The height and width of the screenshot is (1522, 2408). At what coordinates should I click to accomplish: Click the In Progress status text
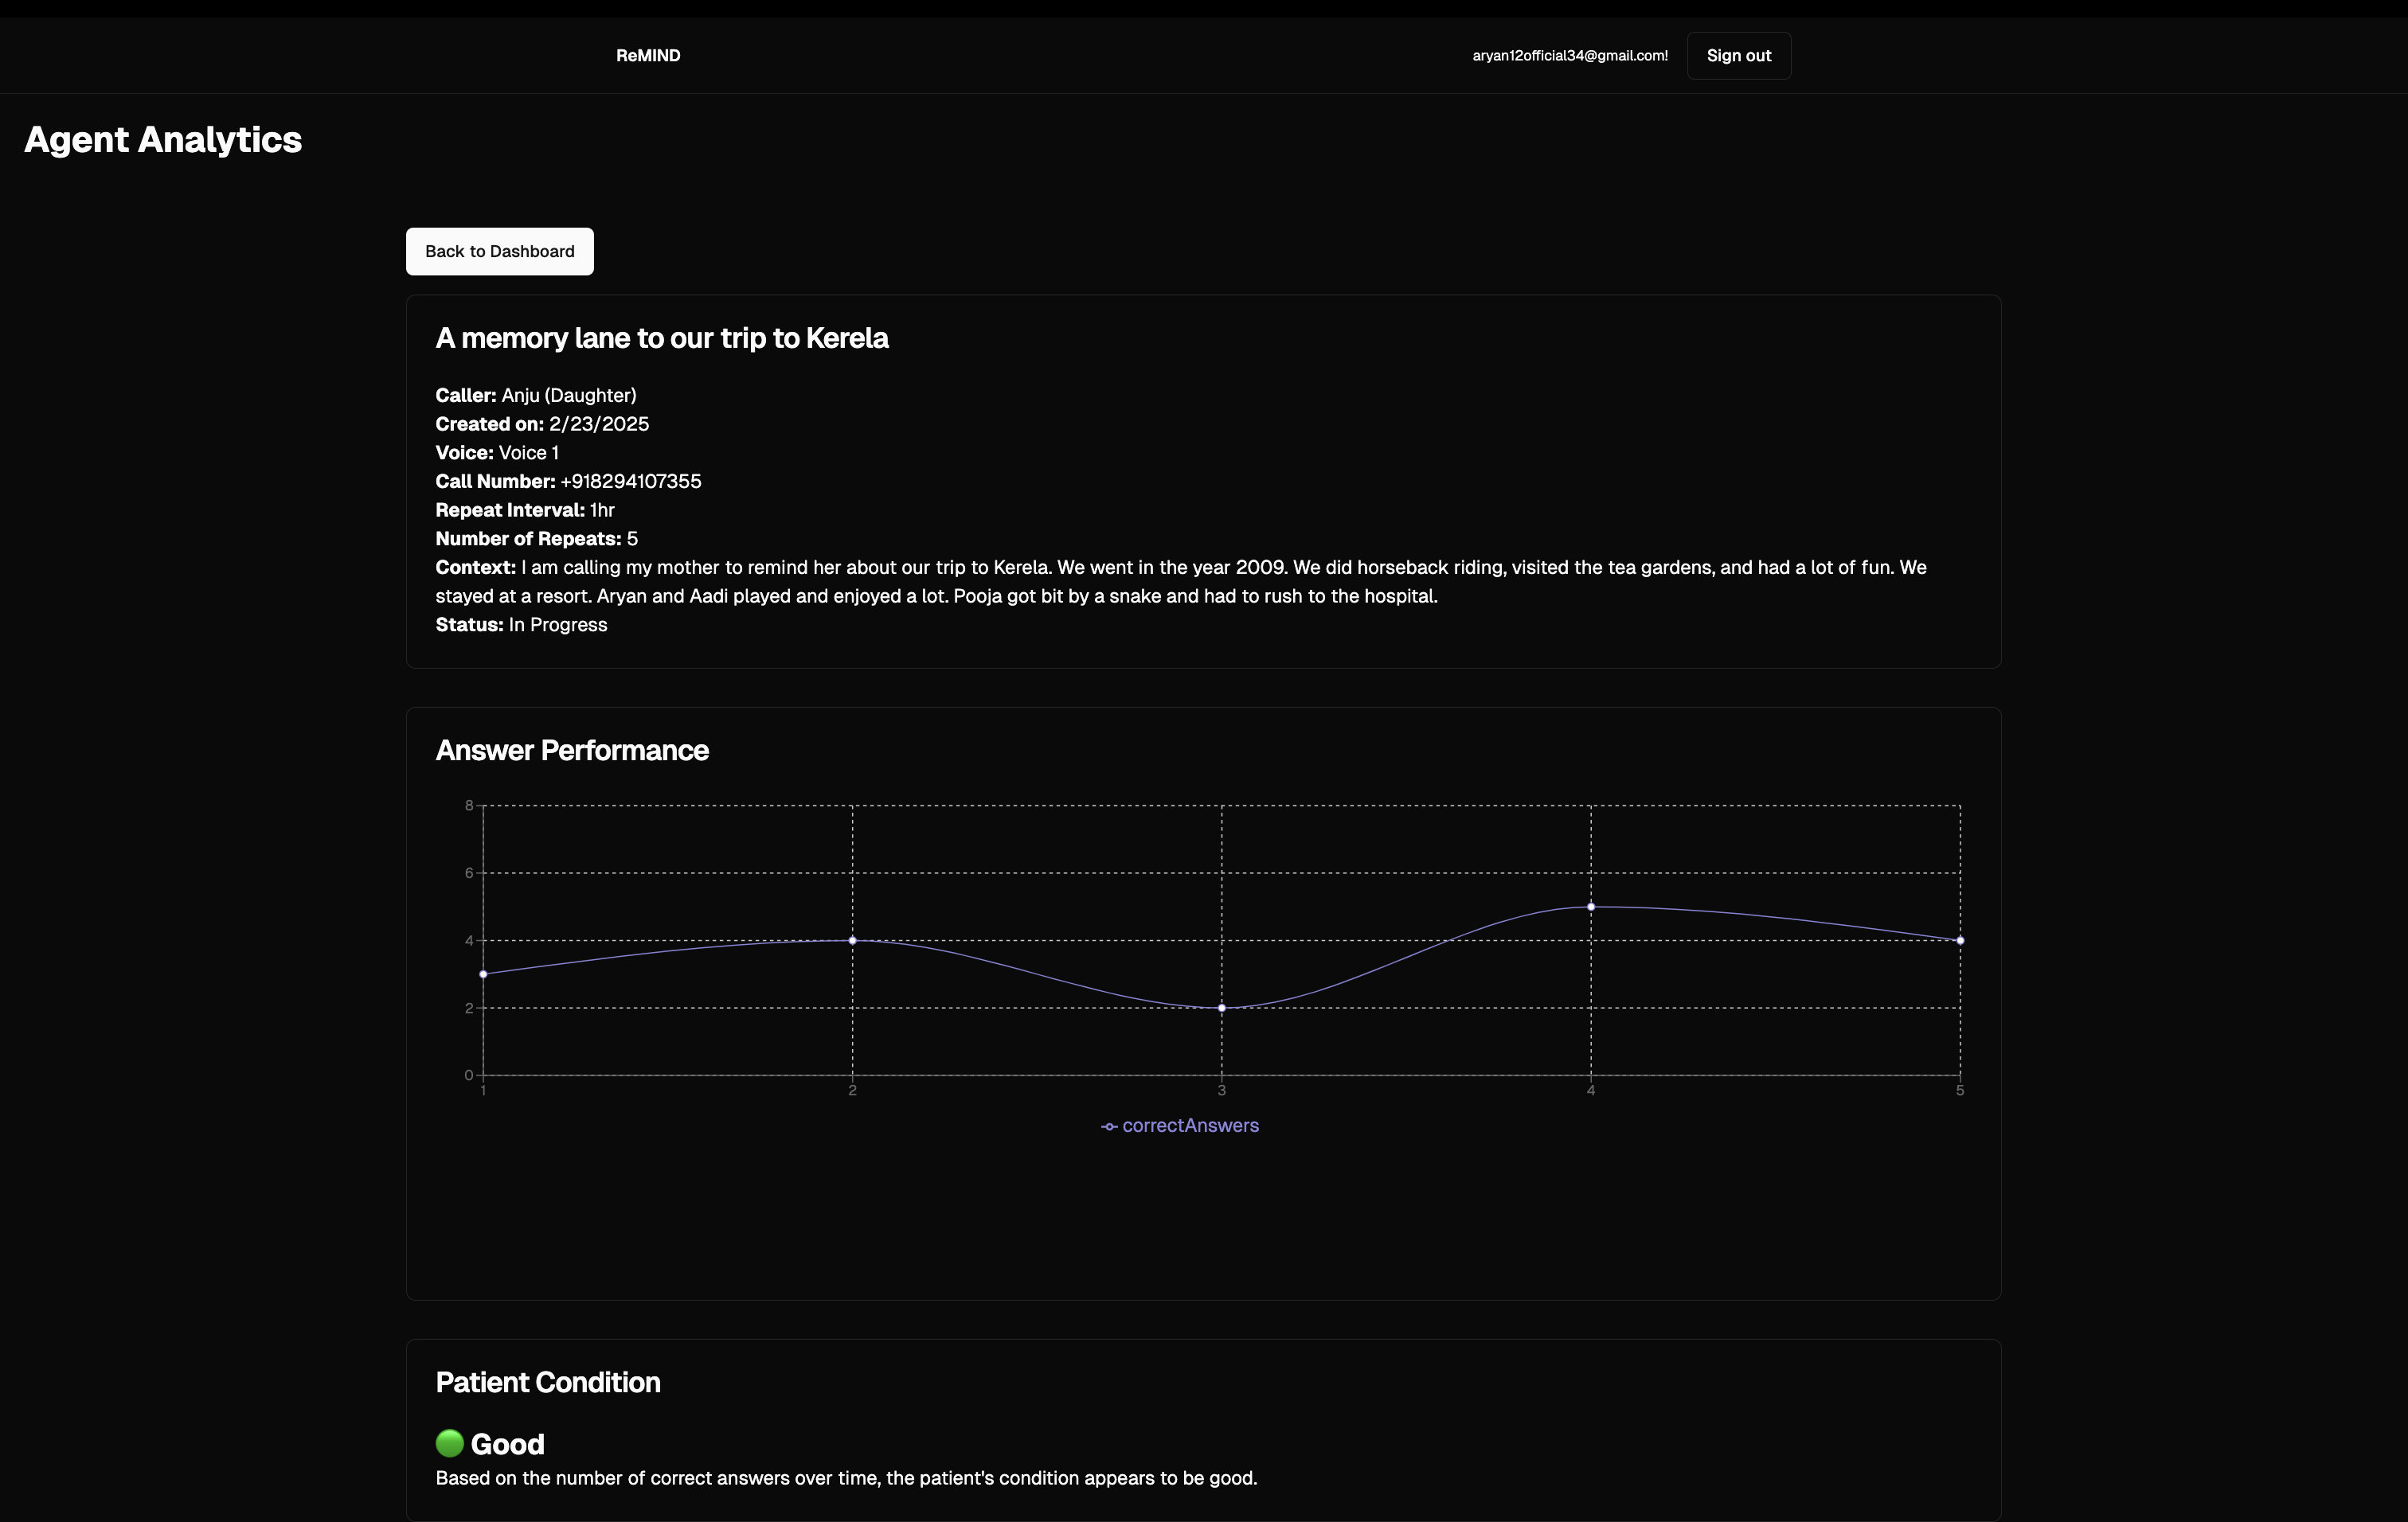coord(557,625)
